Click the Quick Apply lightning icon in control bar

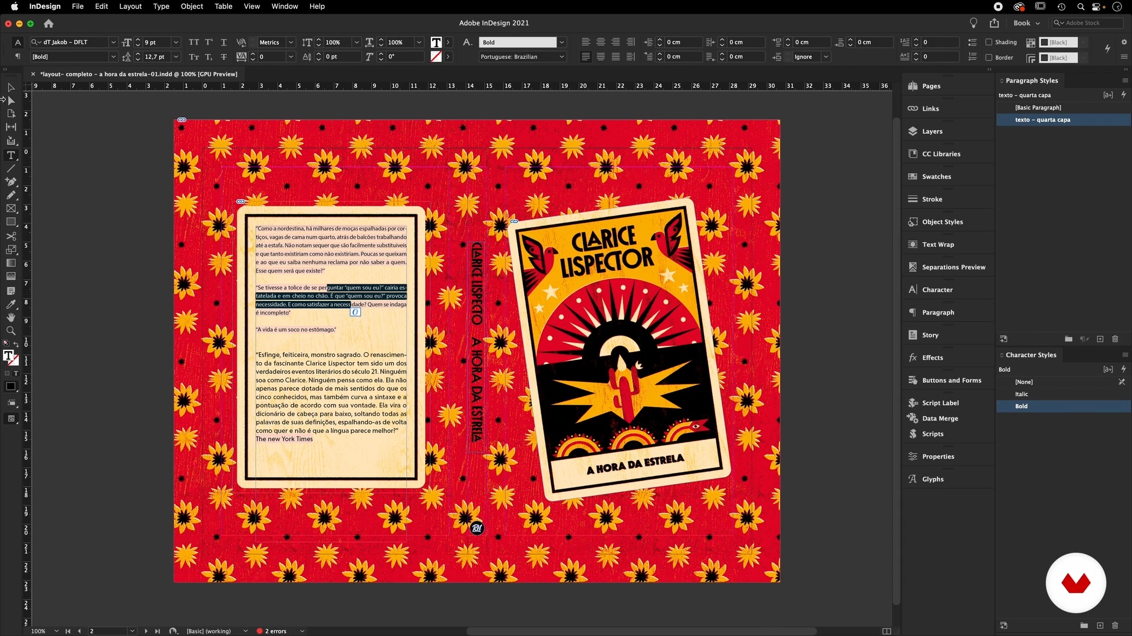(1107, 49)
